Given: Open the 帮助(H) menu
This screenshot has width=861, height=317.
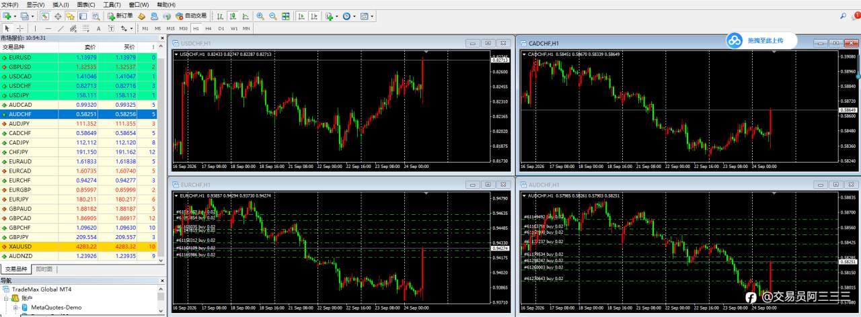Looking at the screenshot, I should 166,5.
